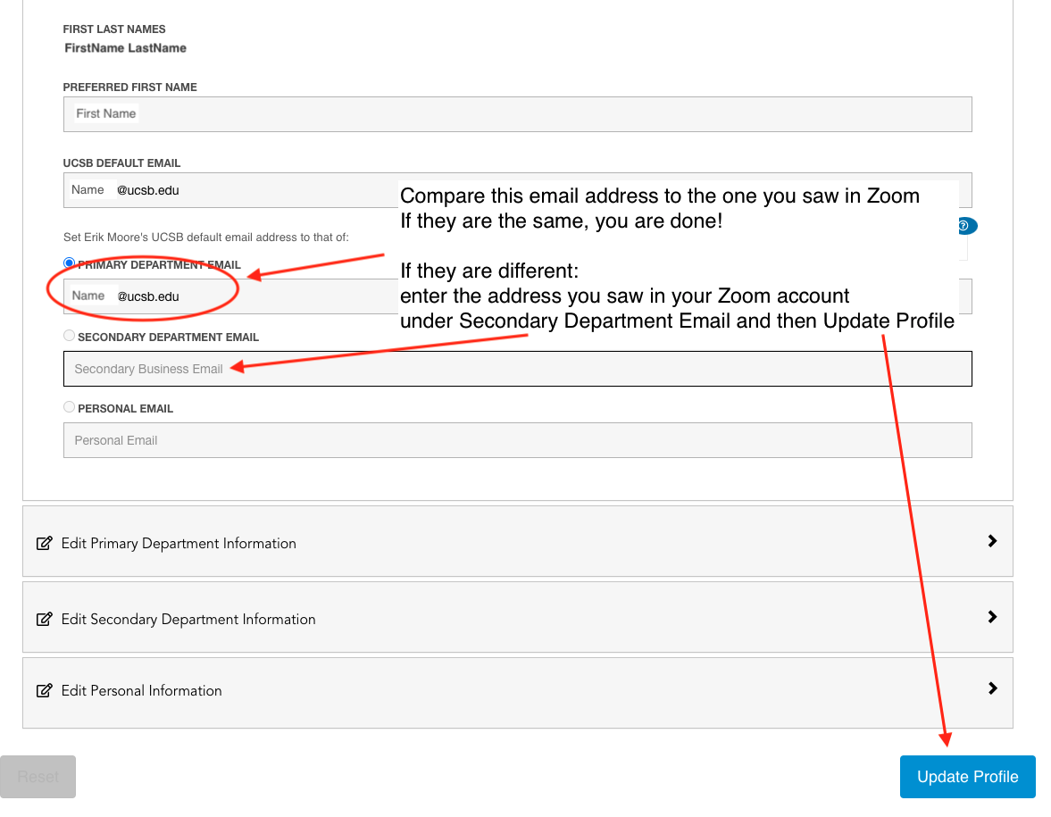This screenshot has height=817, width=1051.
Task: Click the blue help question mark icon
Action: (x=966, y=226)
